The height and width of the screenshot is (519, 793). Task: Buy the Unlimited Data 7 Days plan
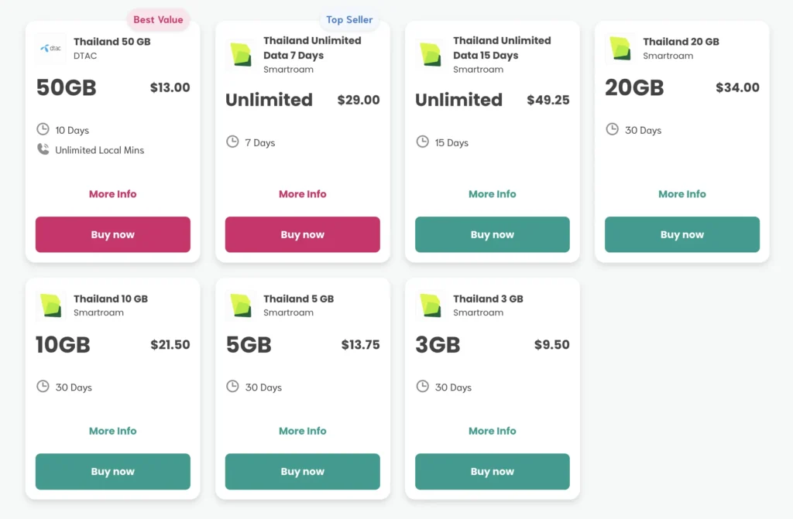303,234
